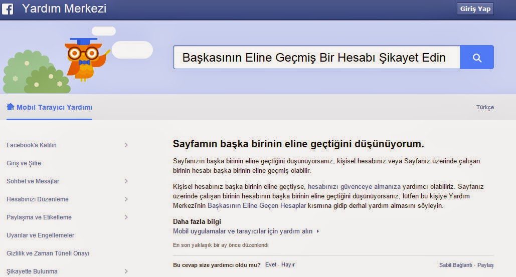Open Gizlilik ve Zaman Tüneli Onayı item

pyautogui.click(x=48, y=253)
